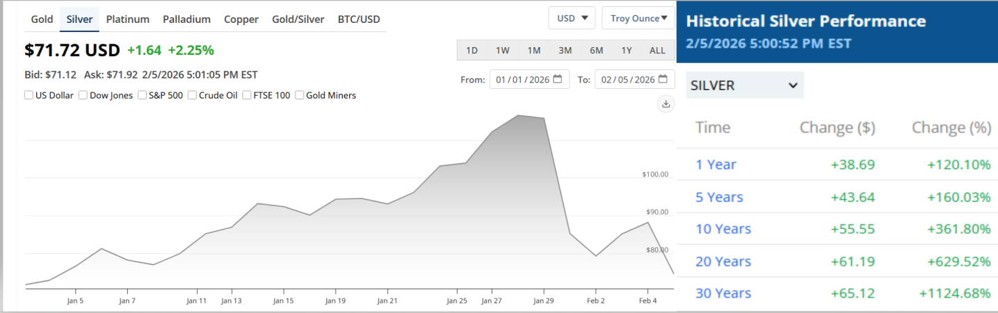Set chart range to 1W
The height and width of the screenshot is (313, 998).
click(x=503, y=51)
